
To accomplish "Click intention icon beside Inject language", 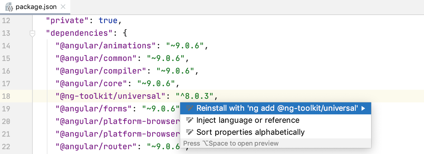I will tap(189, 120).
